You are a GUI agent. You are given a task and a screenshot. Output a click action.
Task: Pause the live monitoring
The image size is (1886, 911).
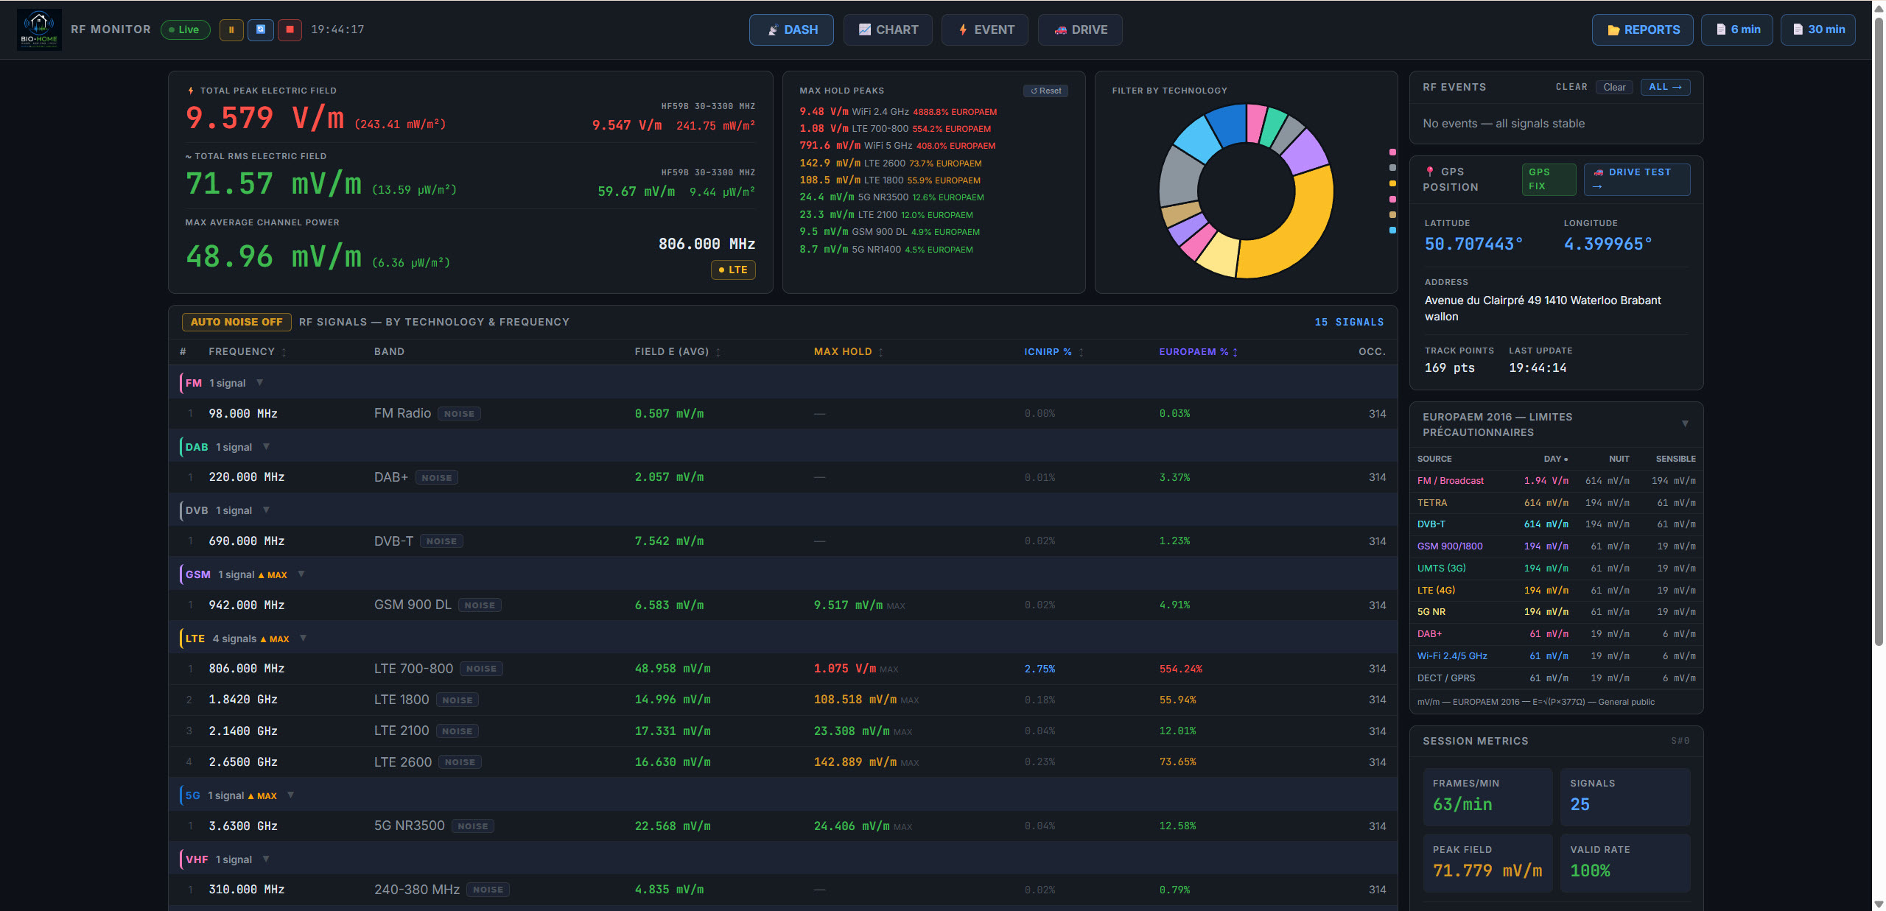231,29
